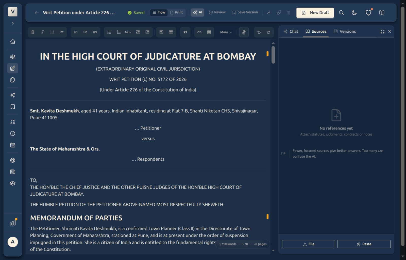Viewport: 406px width, 260px height.
Task: Toggle the AI panel button
Action: (x=197, y=12)
